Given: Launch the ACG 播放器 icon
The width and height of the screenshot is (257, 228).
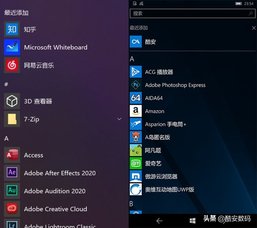Looking at the screenshot, I should (136, 72).
